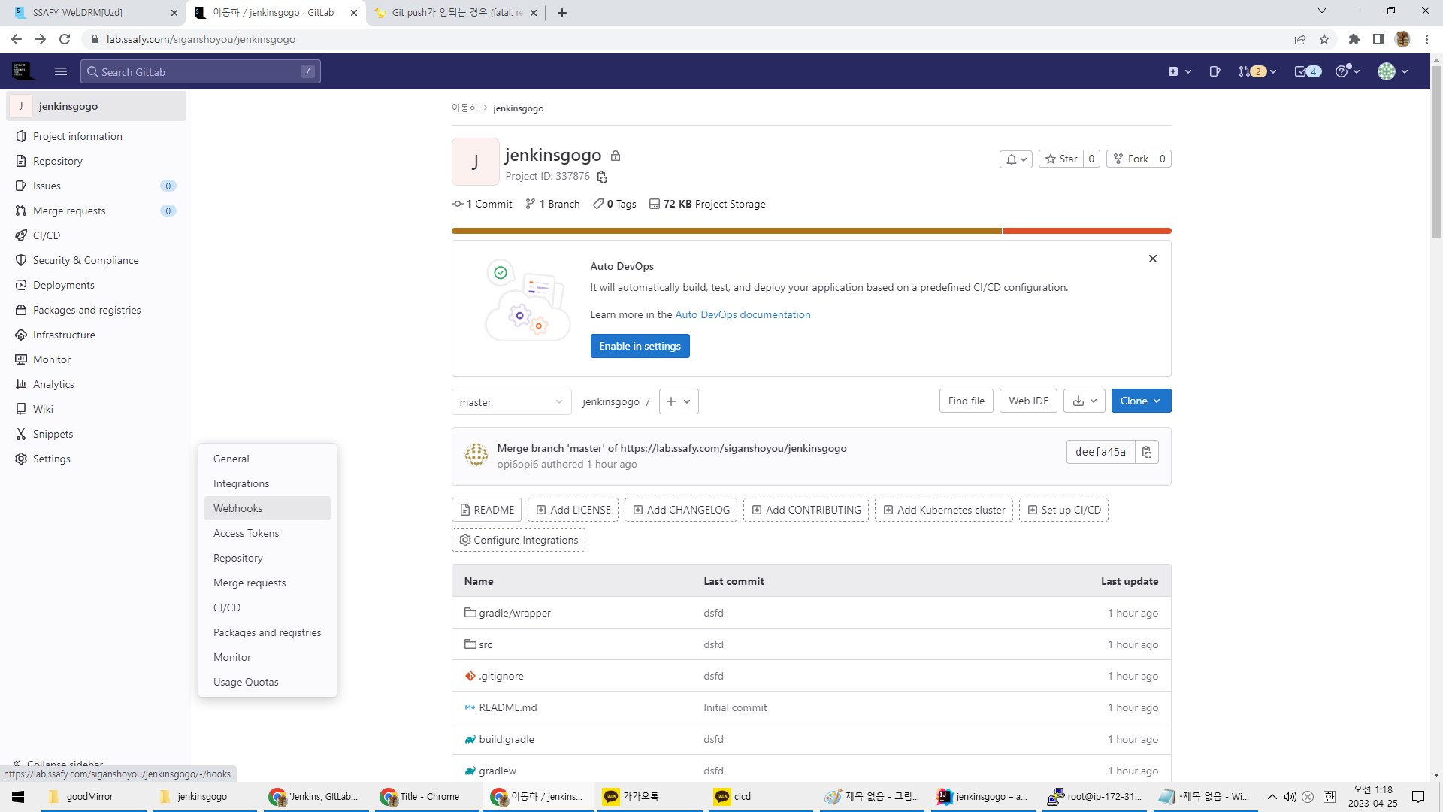Click the repository language bar

click(x=811, y=231)
